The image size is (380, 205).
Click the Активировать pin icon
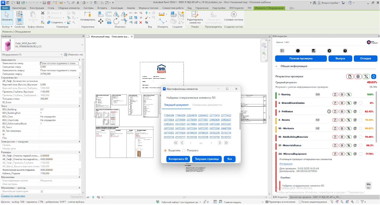pyautogui.click(x=88, y=14)
